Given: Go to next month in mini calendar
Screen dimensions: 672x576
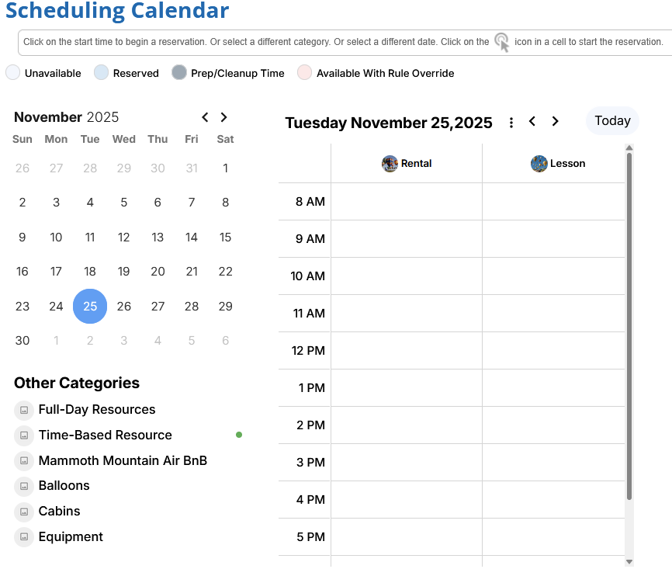Looking at the screenshot, I should pyautogui.click(x=223, y=117).
